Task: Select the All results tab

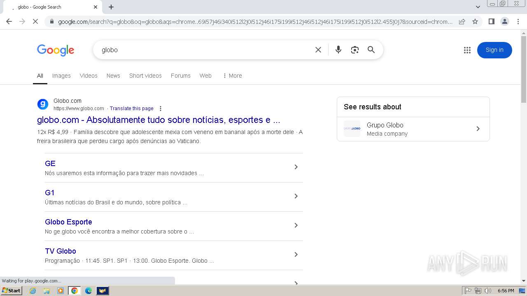Action: (40, 76)
